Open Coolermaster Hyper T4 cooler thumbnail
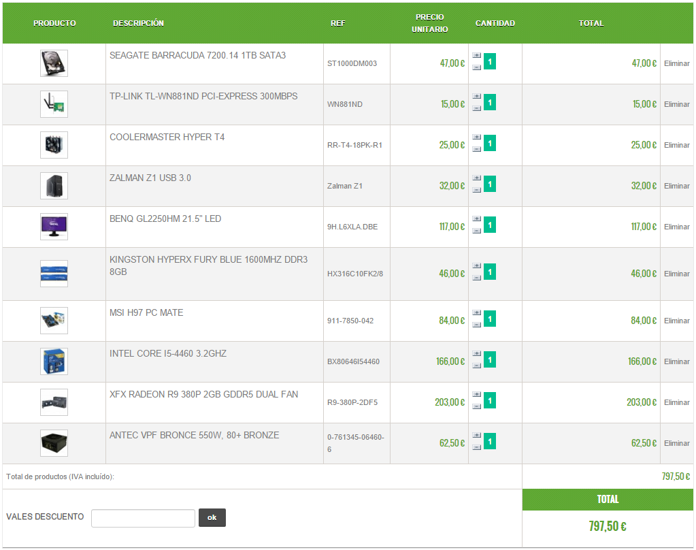Viewport: 696px width, 550px height. point(54,145)
